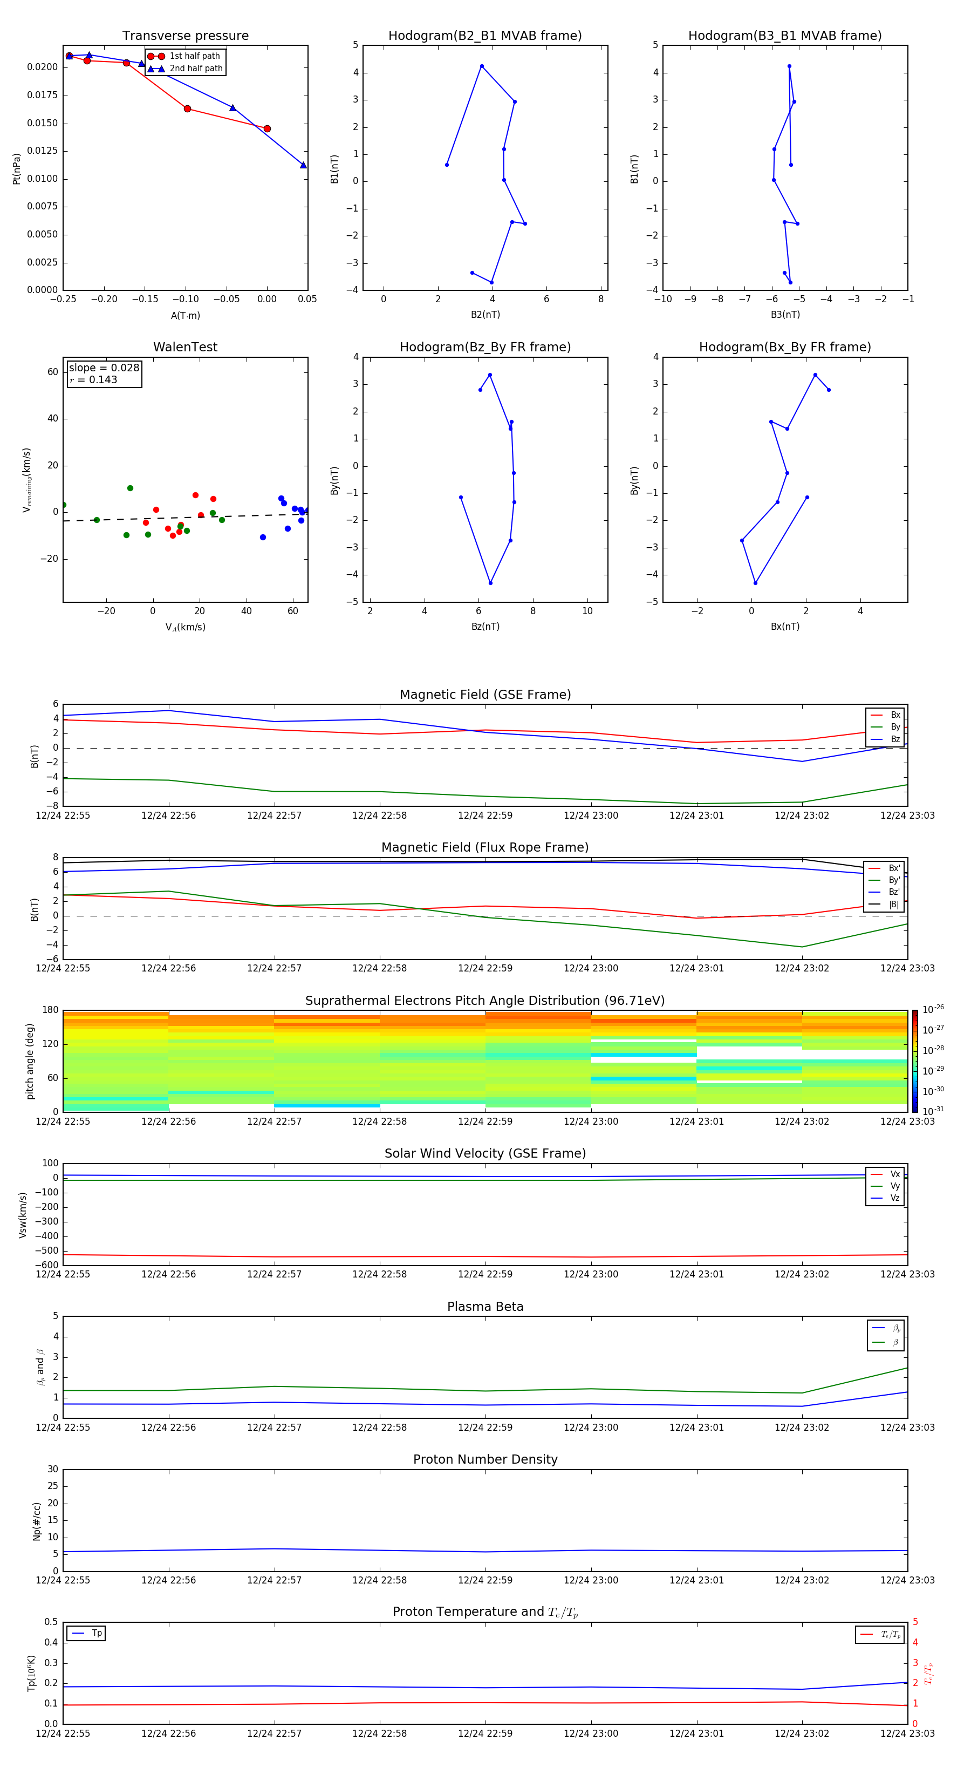Click the "B2(nT)" x-axis label
Viewport: 971px width, 1781px height.
[x=485, y=315]
